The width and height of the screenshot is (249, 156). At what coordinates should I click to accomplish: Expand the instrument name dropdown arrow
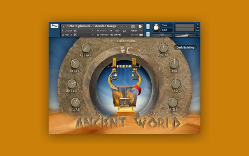pyautogui.click(x=63, y=26)
